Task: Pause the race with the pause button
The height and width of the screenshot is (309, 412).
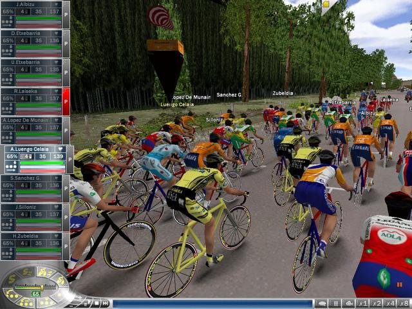Action: coord(335,303)
